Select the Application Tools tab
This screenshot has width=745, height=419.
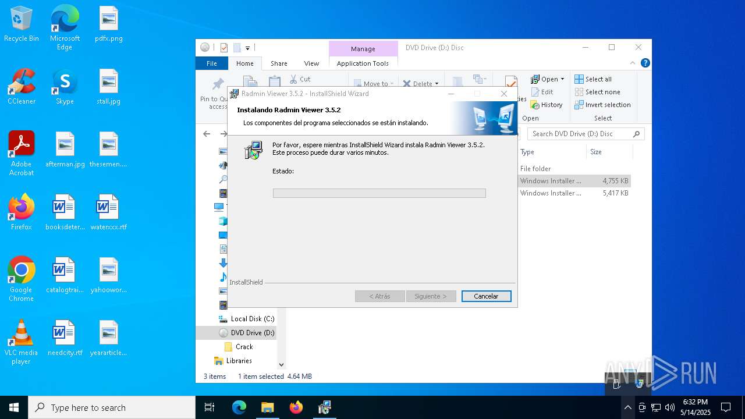(x=363, y=63)
